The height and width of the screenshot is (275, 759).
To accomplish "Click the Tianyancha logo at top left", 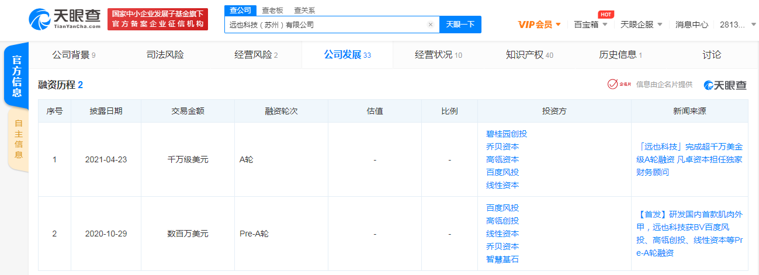I will 64,19.
